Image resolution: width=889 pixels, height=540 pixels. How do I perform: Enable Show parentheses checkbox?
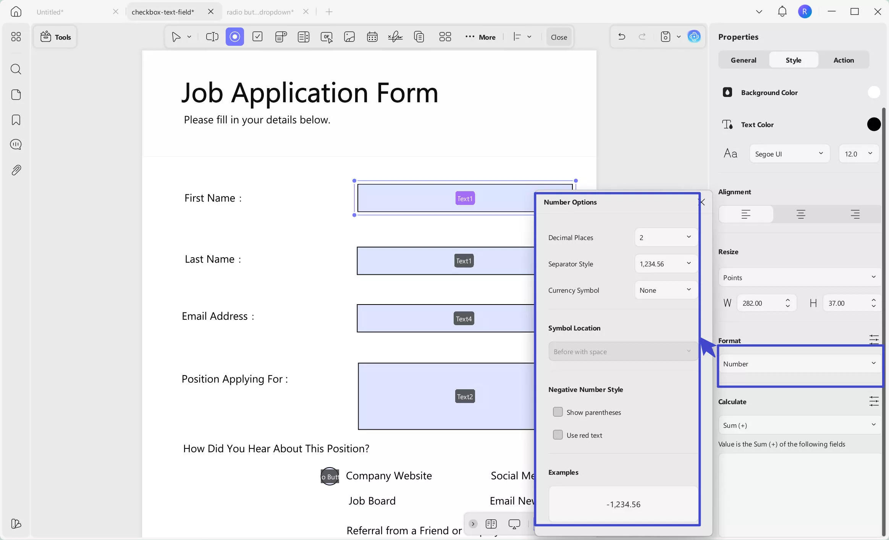(x=558, y=412)
